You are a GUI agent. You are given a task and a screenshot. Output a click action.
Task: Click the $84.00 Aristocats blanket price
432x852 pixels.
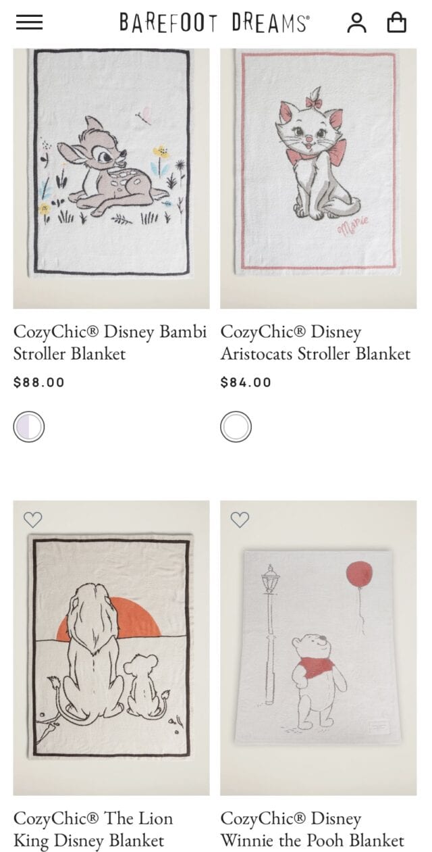(246, 382)
